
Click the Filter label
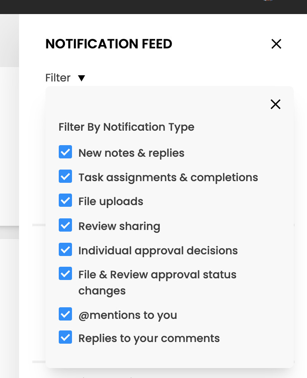point(58,78)
